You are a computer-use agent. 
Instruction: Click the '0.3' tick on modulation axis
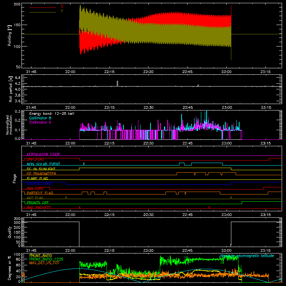coord(18,111)
